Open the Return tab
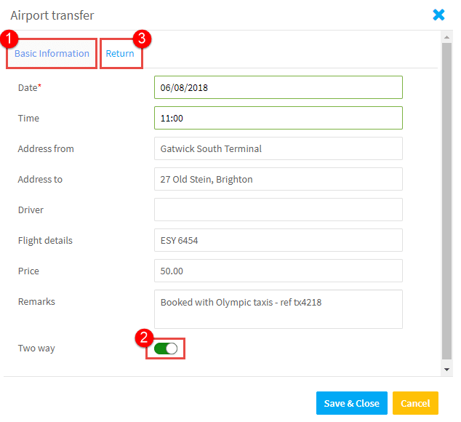 click(x=120, y=54)
